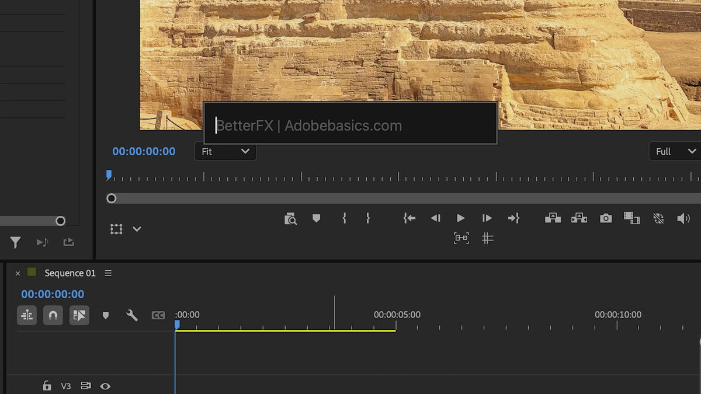Viewport: 701px width, 394px height.
Task: Click the timeline playhead at 00:00
Action: point(177,325)
